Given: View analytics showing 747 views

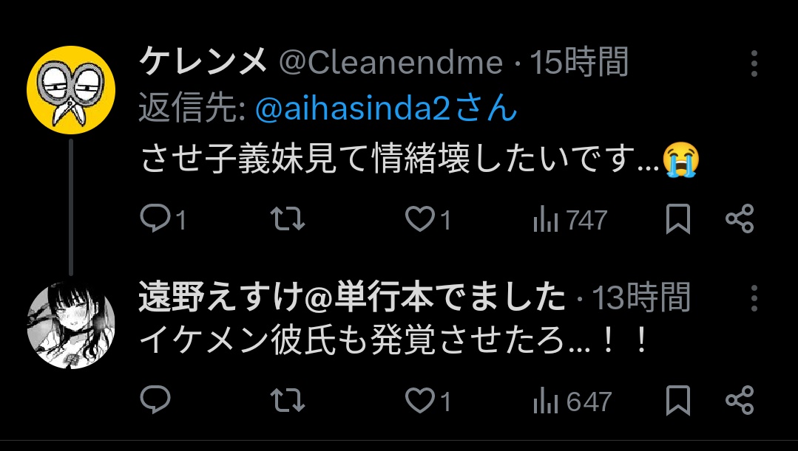Looking at the screenshot, I should click(570, 219).
